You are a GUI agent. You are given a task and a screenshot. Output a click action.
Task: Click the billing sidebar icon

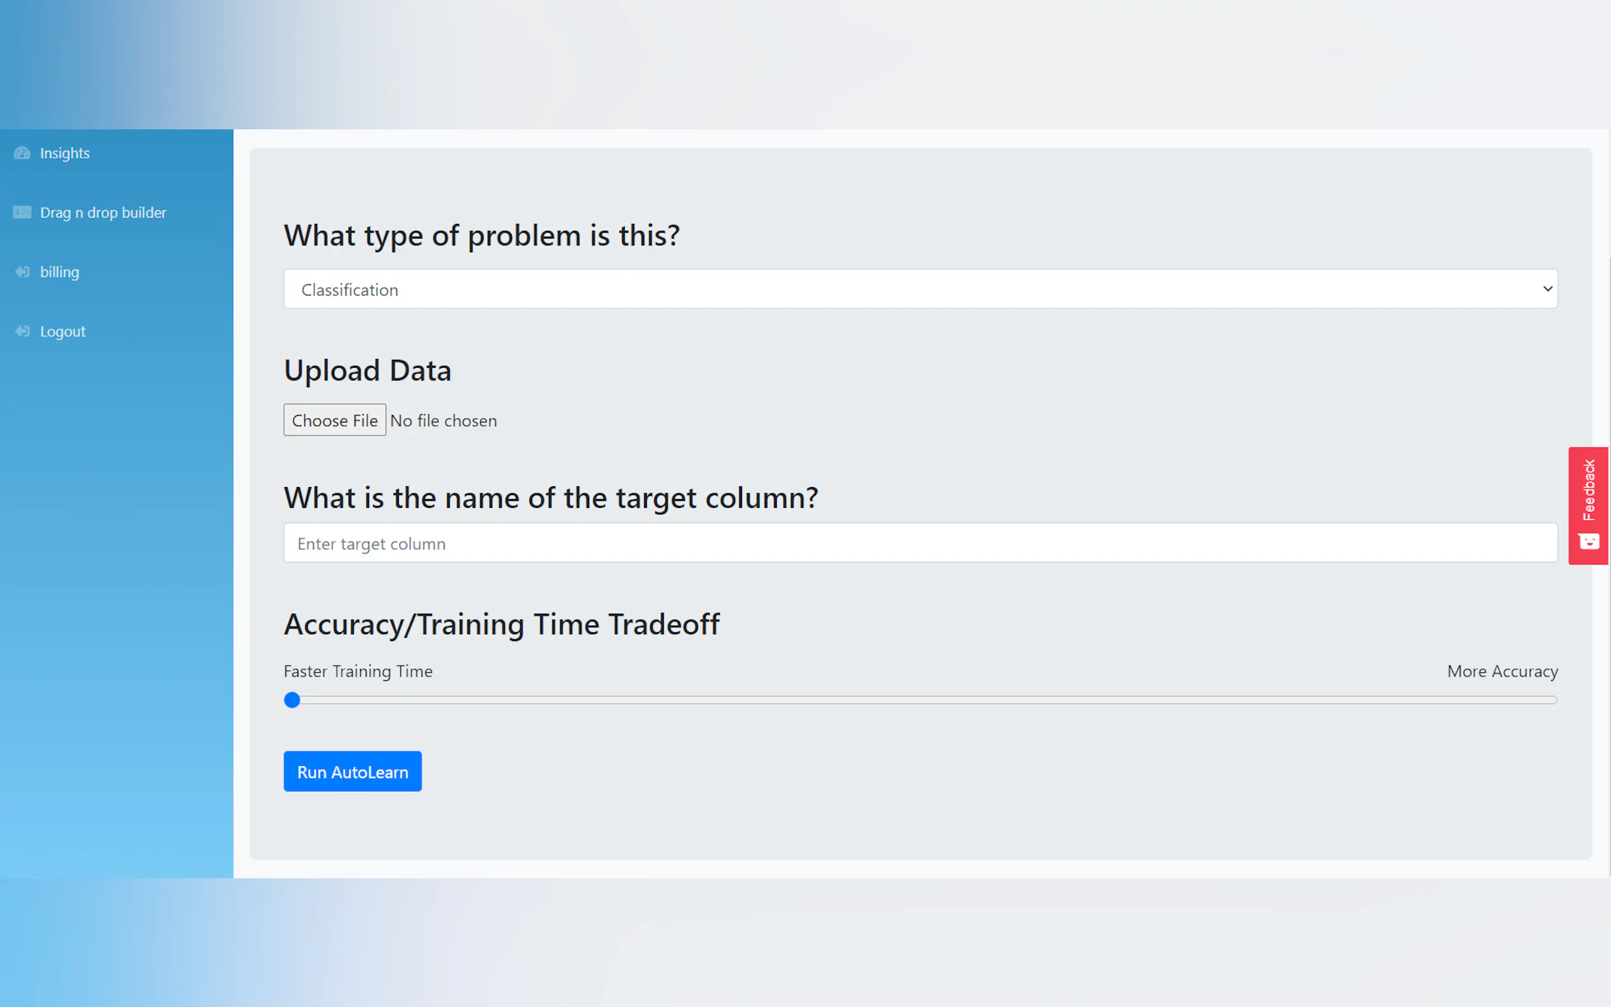22,272
